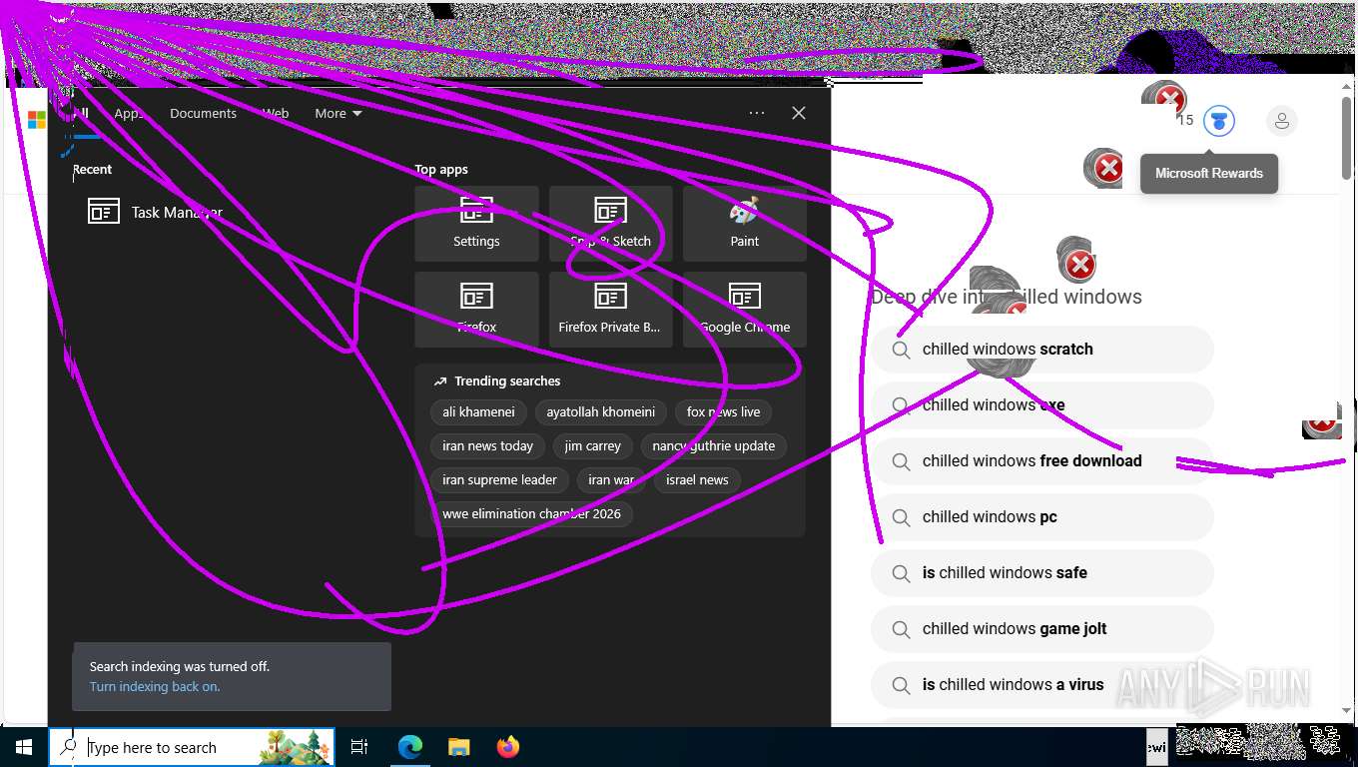1358x767 pixels.
Task: Switch to the Apps search tab
Action: pos(129,114)
